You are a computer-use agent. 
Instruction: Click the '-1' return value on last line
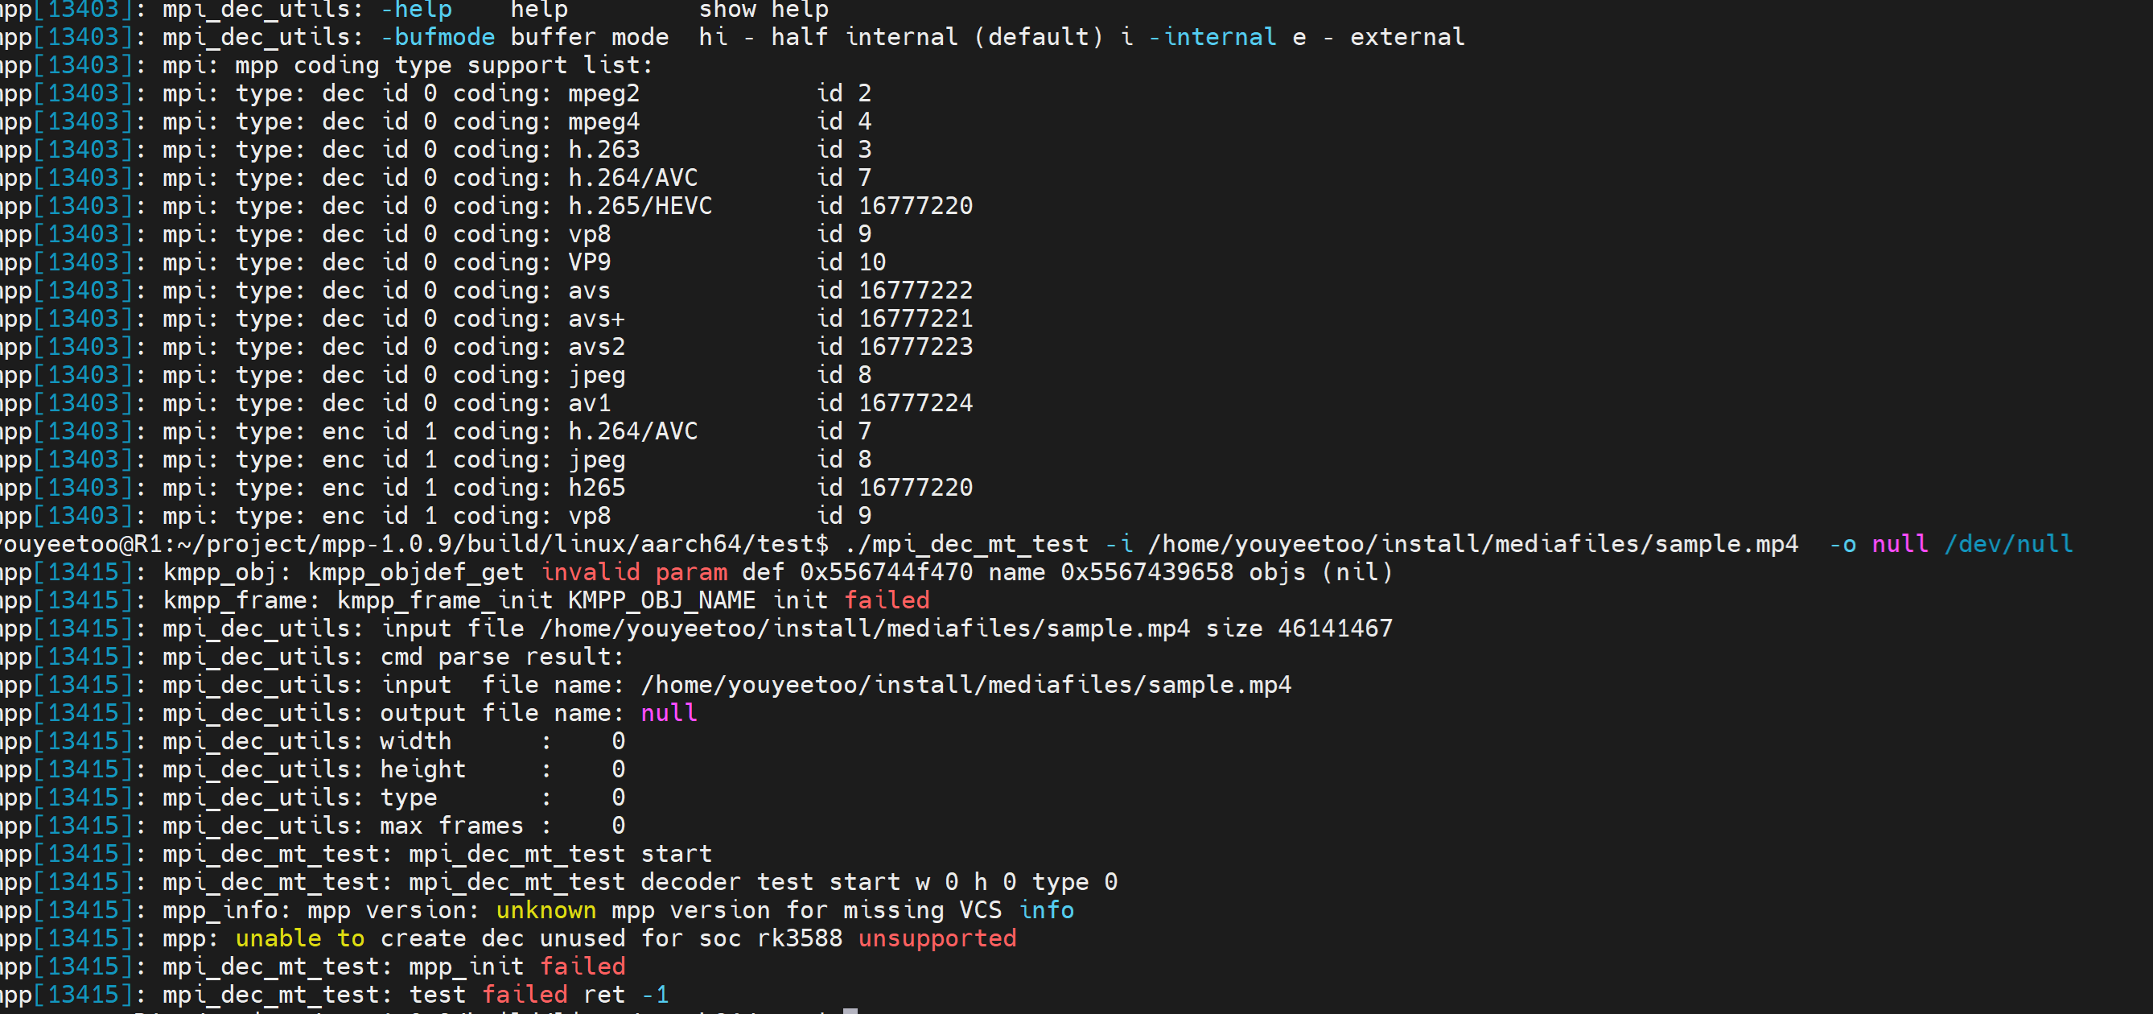coord(655,994)
